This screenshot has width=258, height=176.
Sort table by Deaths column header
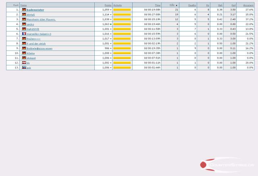192,5
